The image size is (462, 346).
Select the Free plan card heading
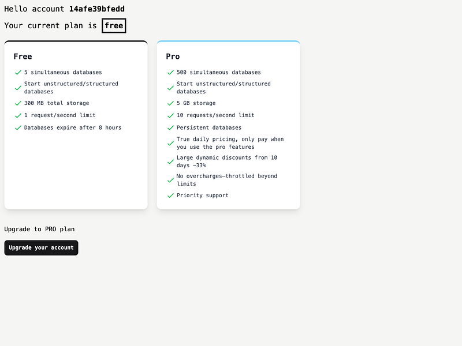(x=23, y=57)
